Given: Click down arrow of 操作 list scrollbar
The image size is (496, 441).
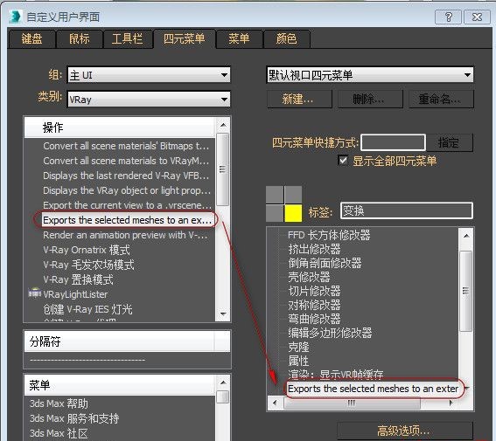Looking at the screenshot, I should 223,314.
